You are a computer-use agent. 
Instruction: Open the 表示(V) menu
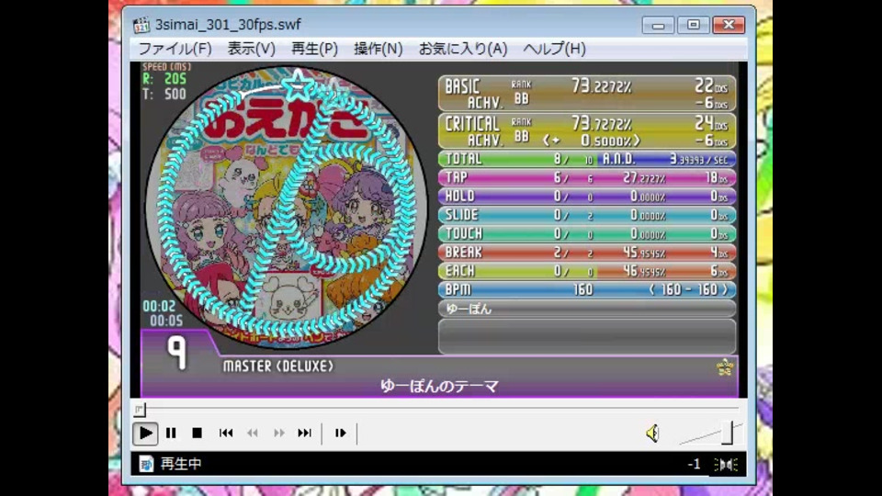pos(252,49)
